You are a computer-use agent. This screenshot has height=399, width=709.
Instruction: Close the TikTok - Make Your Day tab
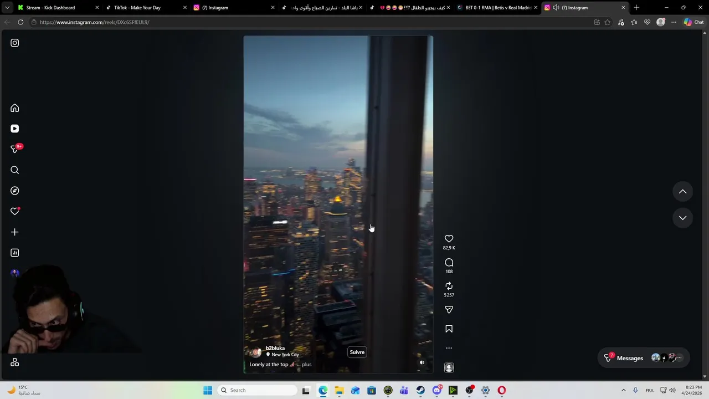coord(185,8)
